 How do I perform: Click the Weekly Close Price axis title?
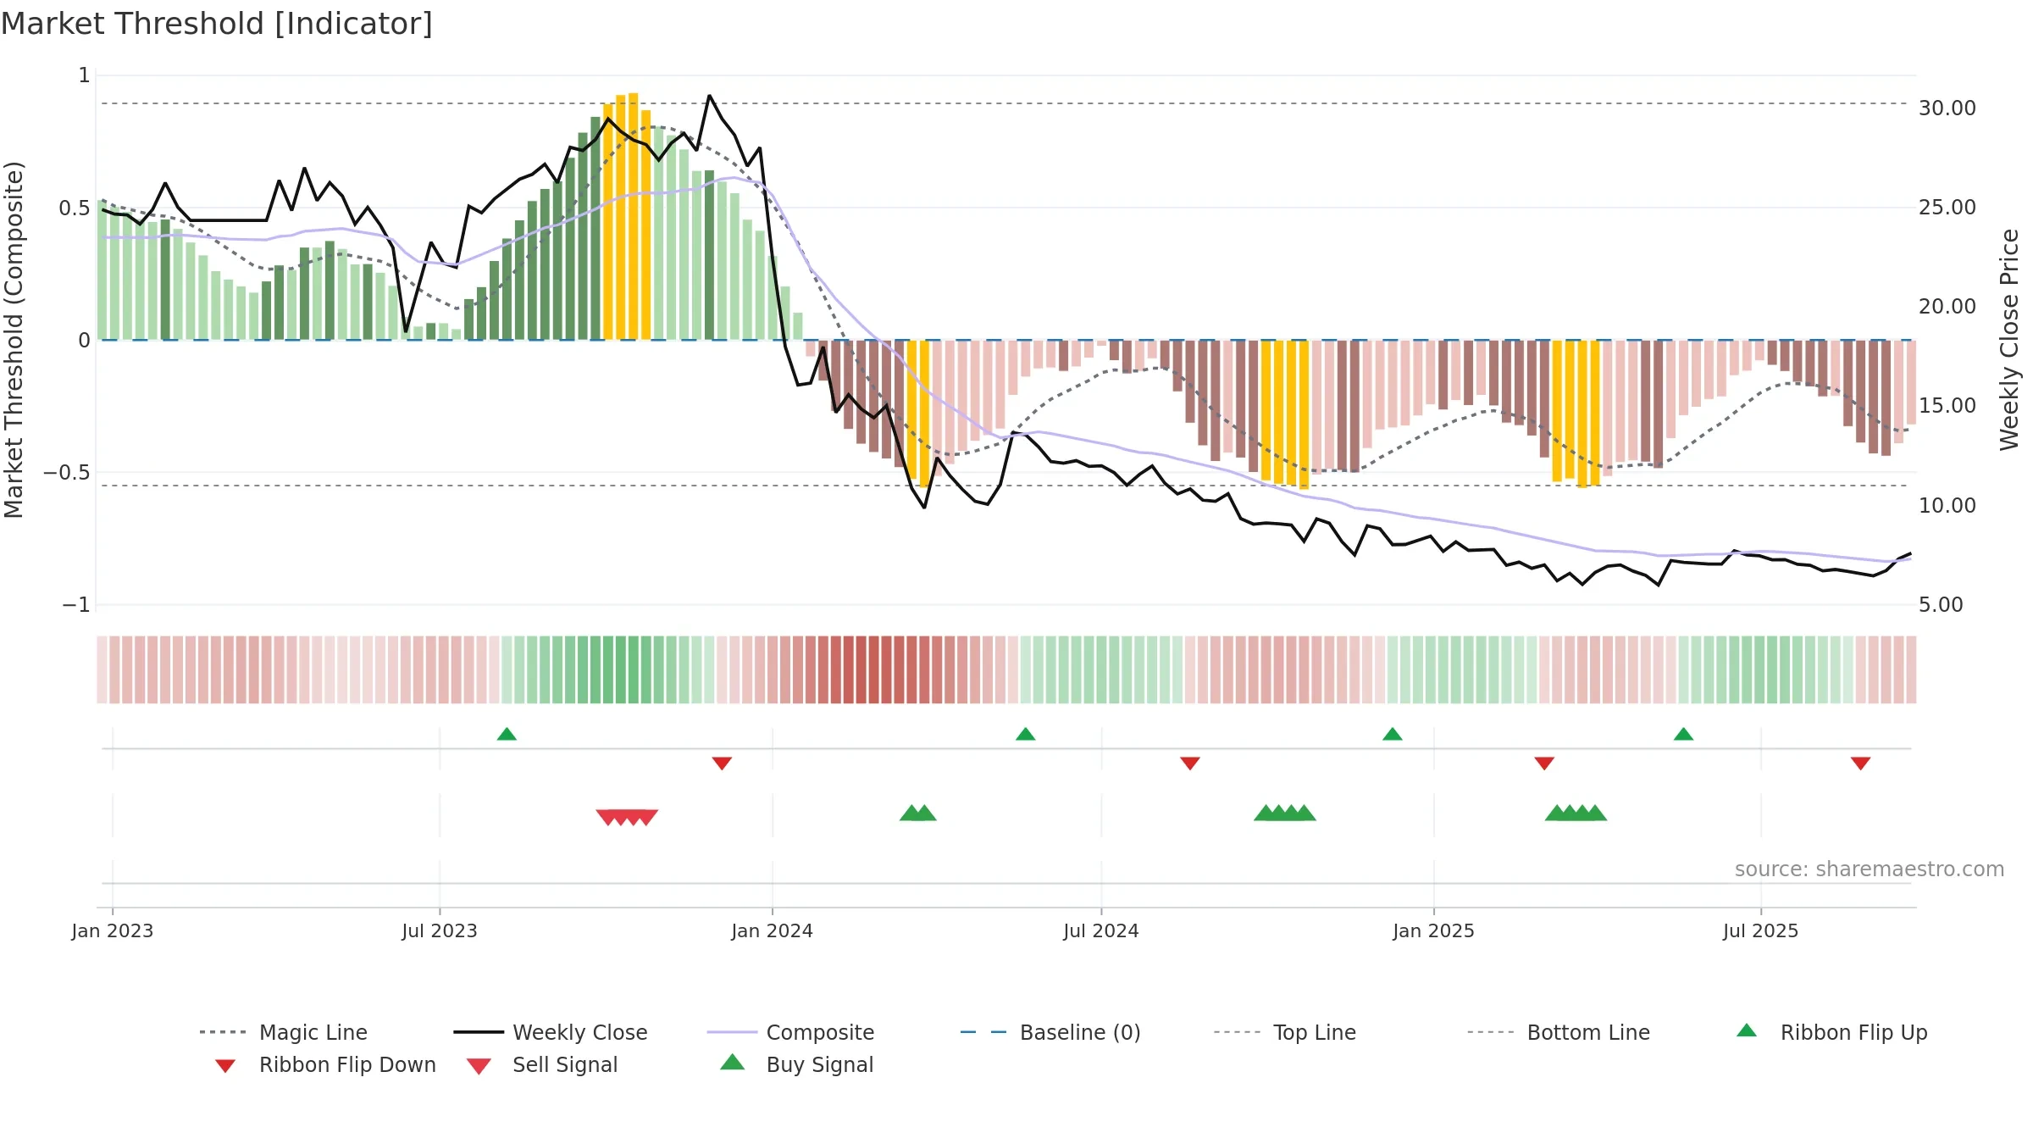click(2010, 340)
